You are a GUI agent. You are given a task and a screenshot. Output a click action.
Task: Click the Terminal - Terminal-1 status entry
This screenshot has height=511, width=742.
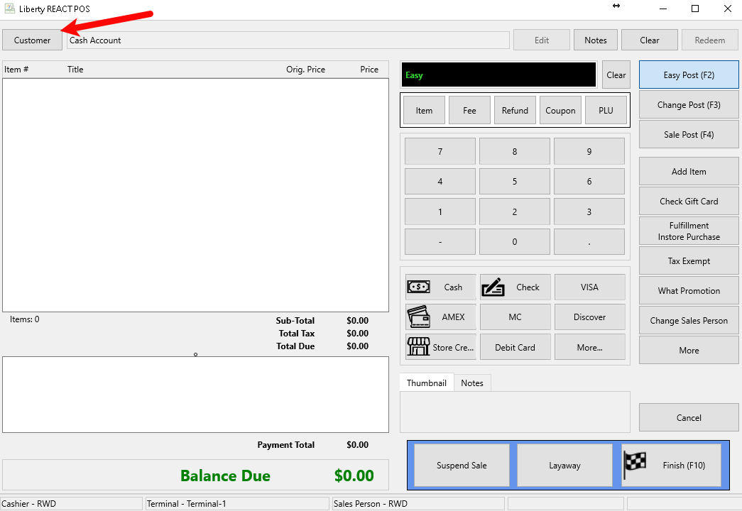point(236,503)
